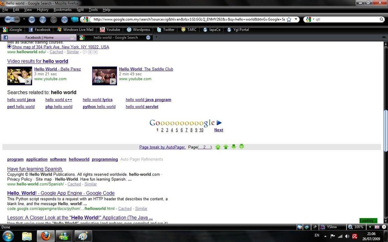Click the blue arrow next to Google logo
The width and height of the screenshot is (388, 242).
[x=219, y=123]
